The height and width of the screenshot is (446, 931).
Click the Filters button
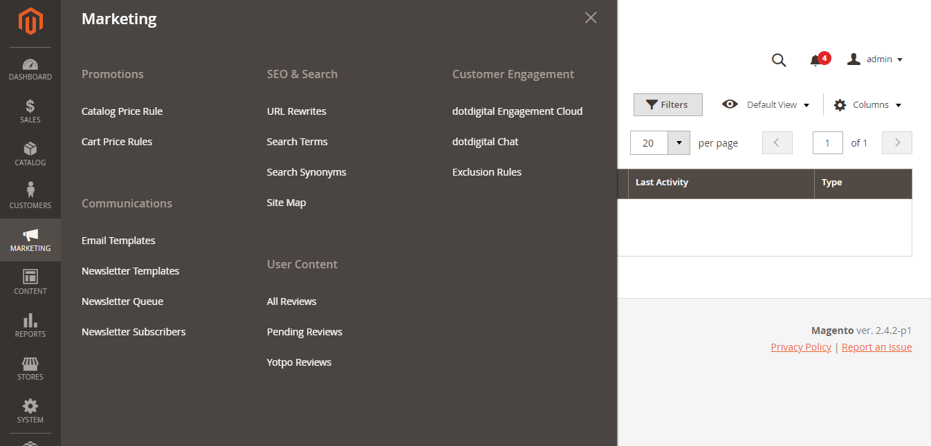pyautogui.click(x=668, y=104)
